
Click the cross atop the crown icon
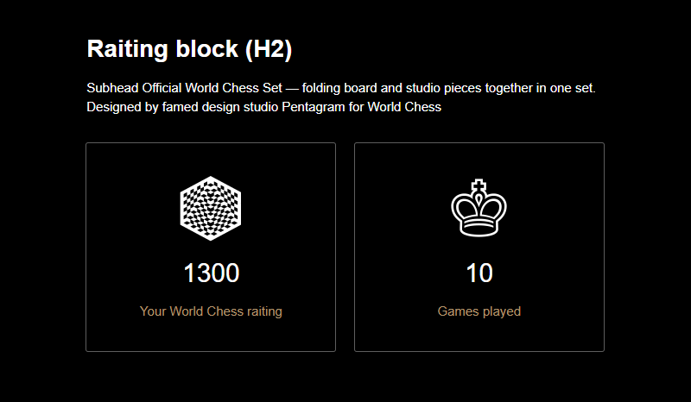coord(479,186)
